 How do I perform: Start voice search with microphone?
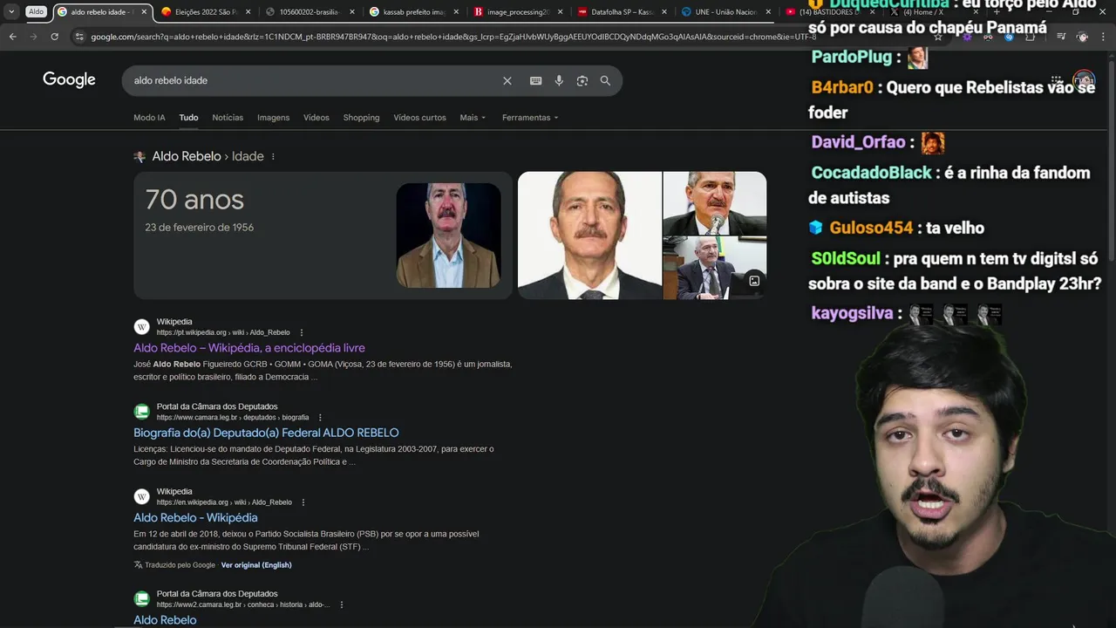point(559,80)
